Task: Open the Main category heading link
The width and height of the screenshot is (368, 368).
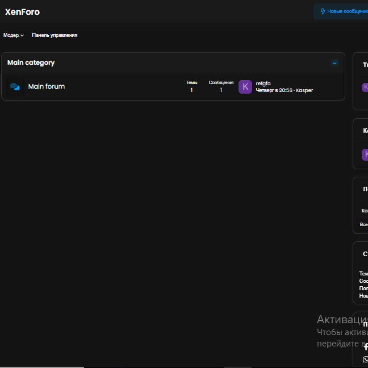Action: click(31, 63)
